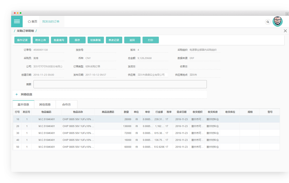Switch to 我发出的订单 tab
Image resolution: width=289 pixels, height=183 pixels.
click(50, 22)
